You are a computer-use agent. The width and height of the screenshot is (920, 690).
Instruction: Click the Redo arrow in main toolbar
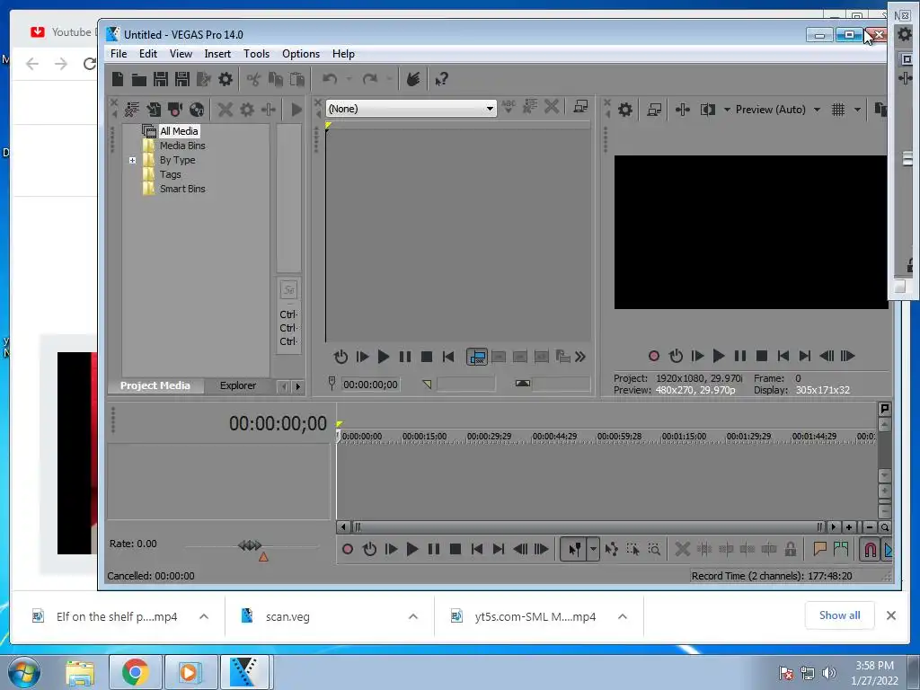pyautogui.click(x=369, y=79)
